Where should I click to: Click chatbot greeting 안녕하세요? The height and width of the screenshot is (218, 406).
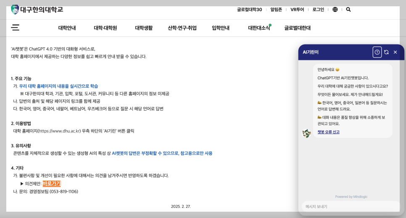point(326,70)
